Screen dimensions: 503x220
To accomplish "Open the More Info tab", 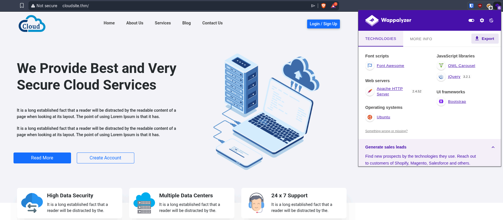I will click(421, 39).
